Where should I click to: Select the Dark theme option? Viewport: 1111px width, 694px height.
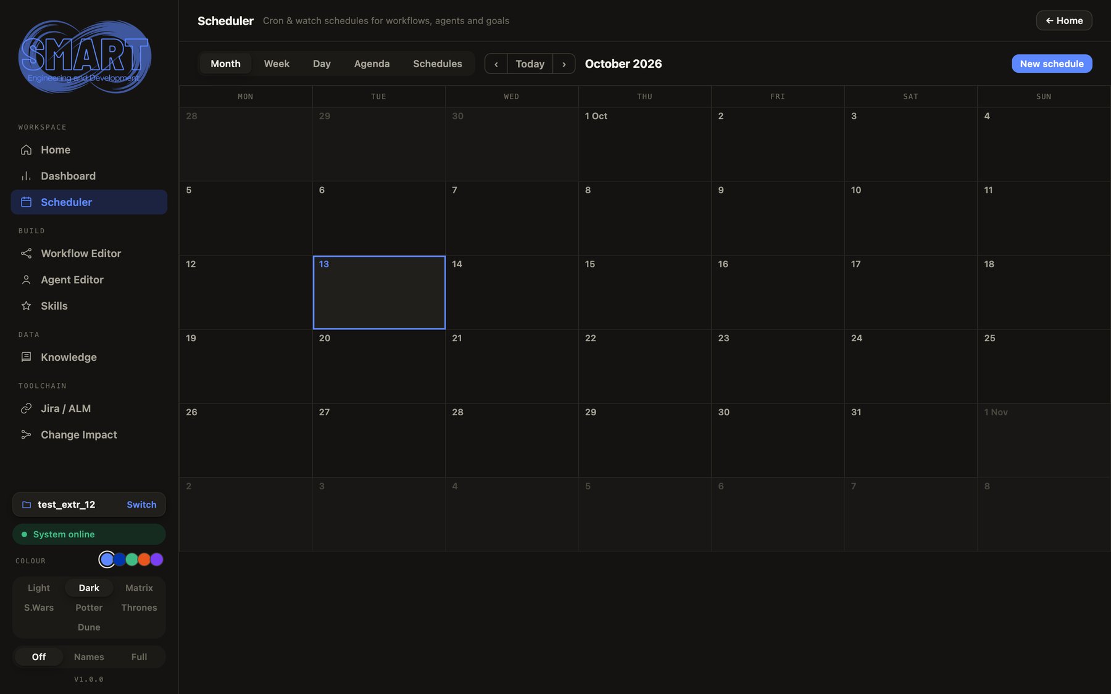[89, 588]
